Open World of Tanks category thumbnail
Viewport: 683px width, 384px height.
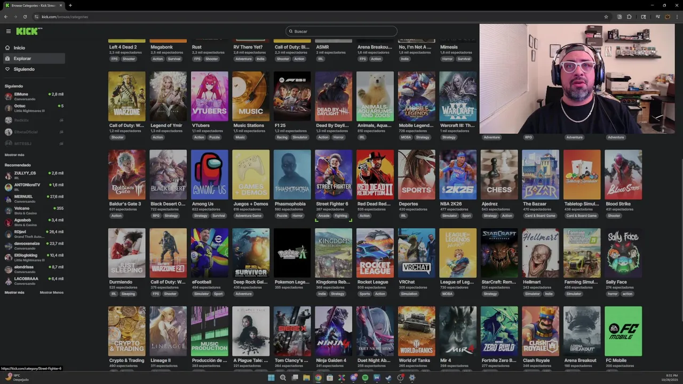(416, 331)
